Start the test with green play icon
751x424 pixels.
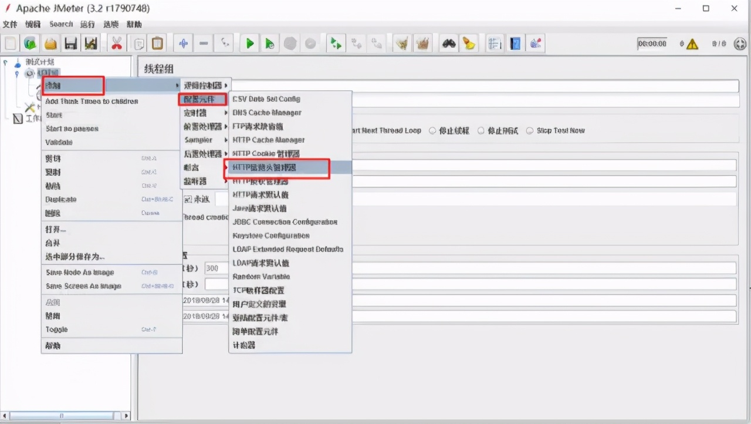[250, 43]
